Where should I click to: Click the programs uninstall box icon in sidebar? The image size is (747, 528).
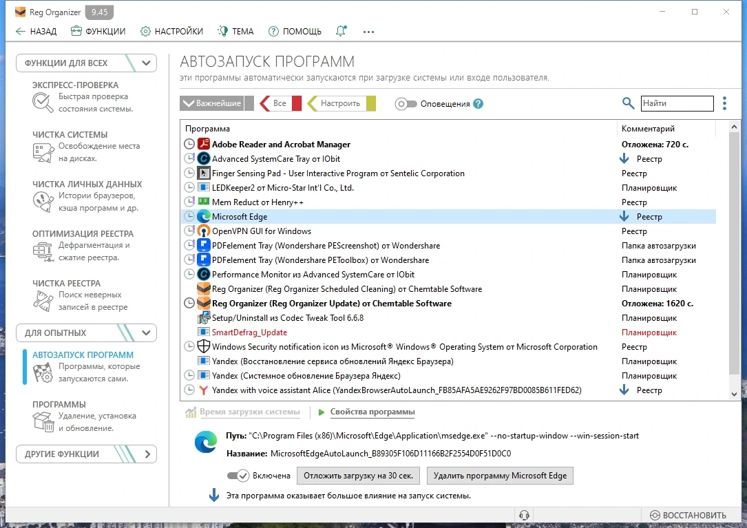click(43, 422)
